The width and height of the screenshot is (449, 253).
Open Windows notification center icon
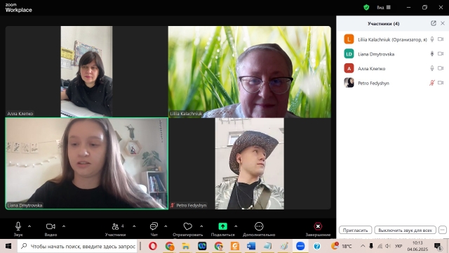coord(438,246)
